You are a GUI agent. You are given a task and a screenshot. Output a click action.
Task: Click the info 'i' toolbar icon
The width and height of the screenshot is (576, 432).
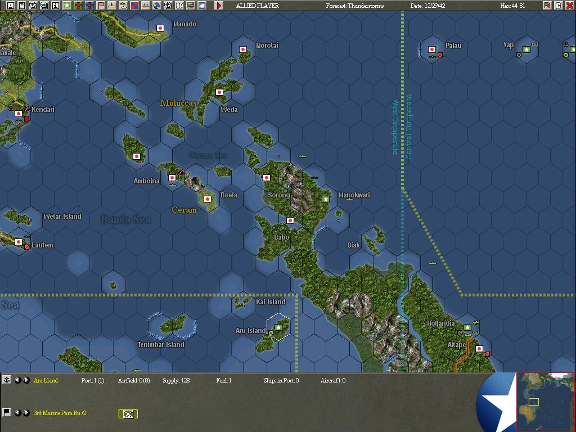click(56, 6)
